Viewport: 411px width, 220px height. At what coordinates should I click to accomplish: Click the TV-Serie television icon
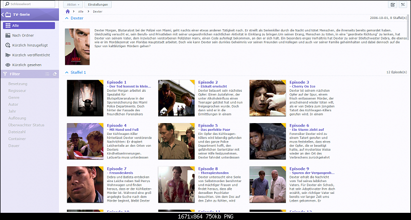pyautogui.click(x=8, y=14)
